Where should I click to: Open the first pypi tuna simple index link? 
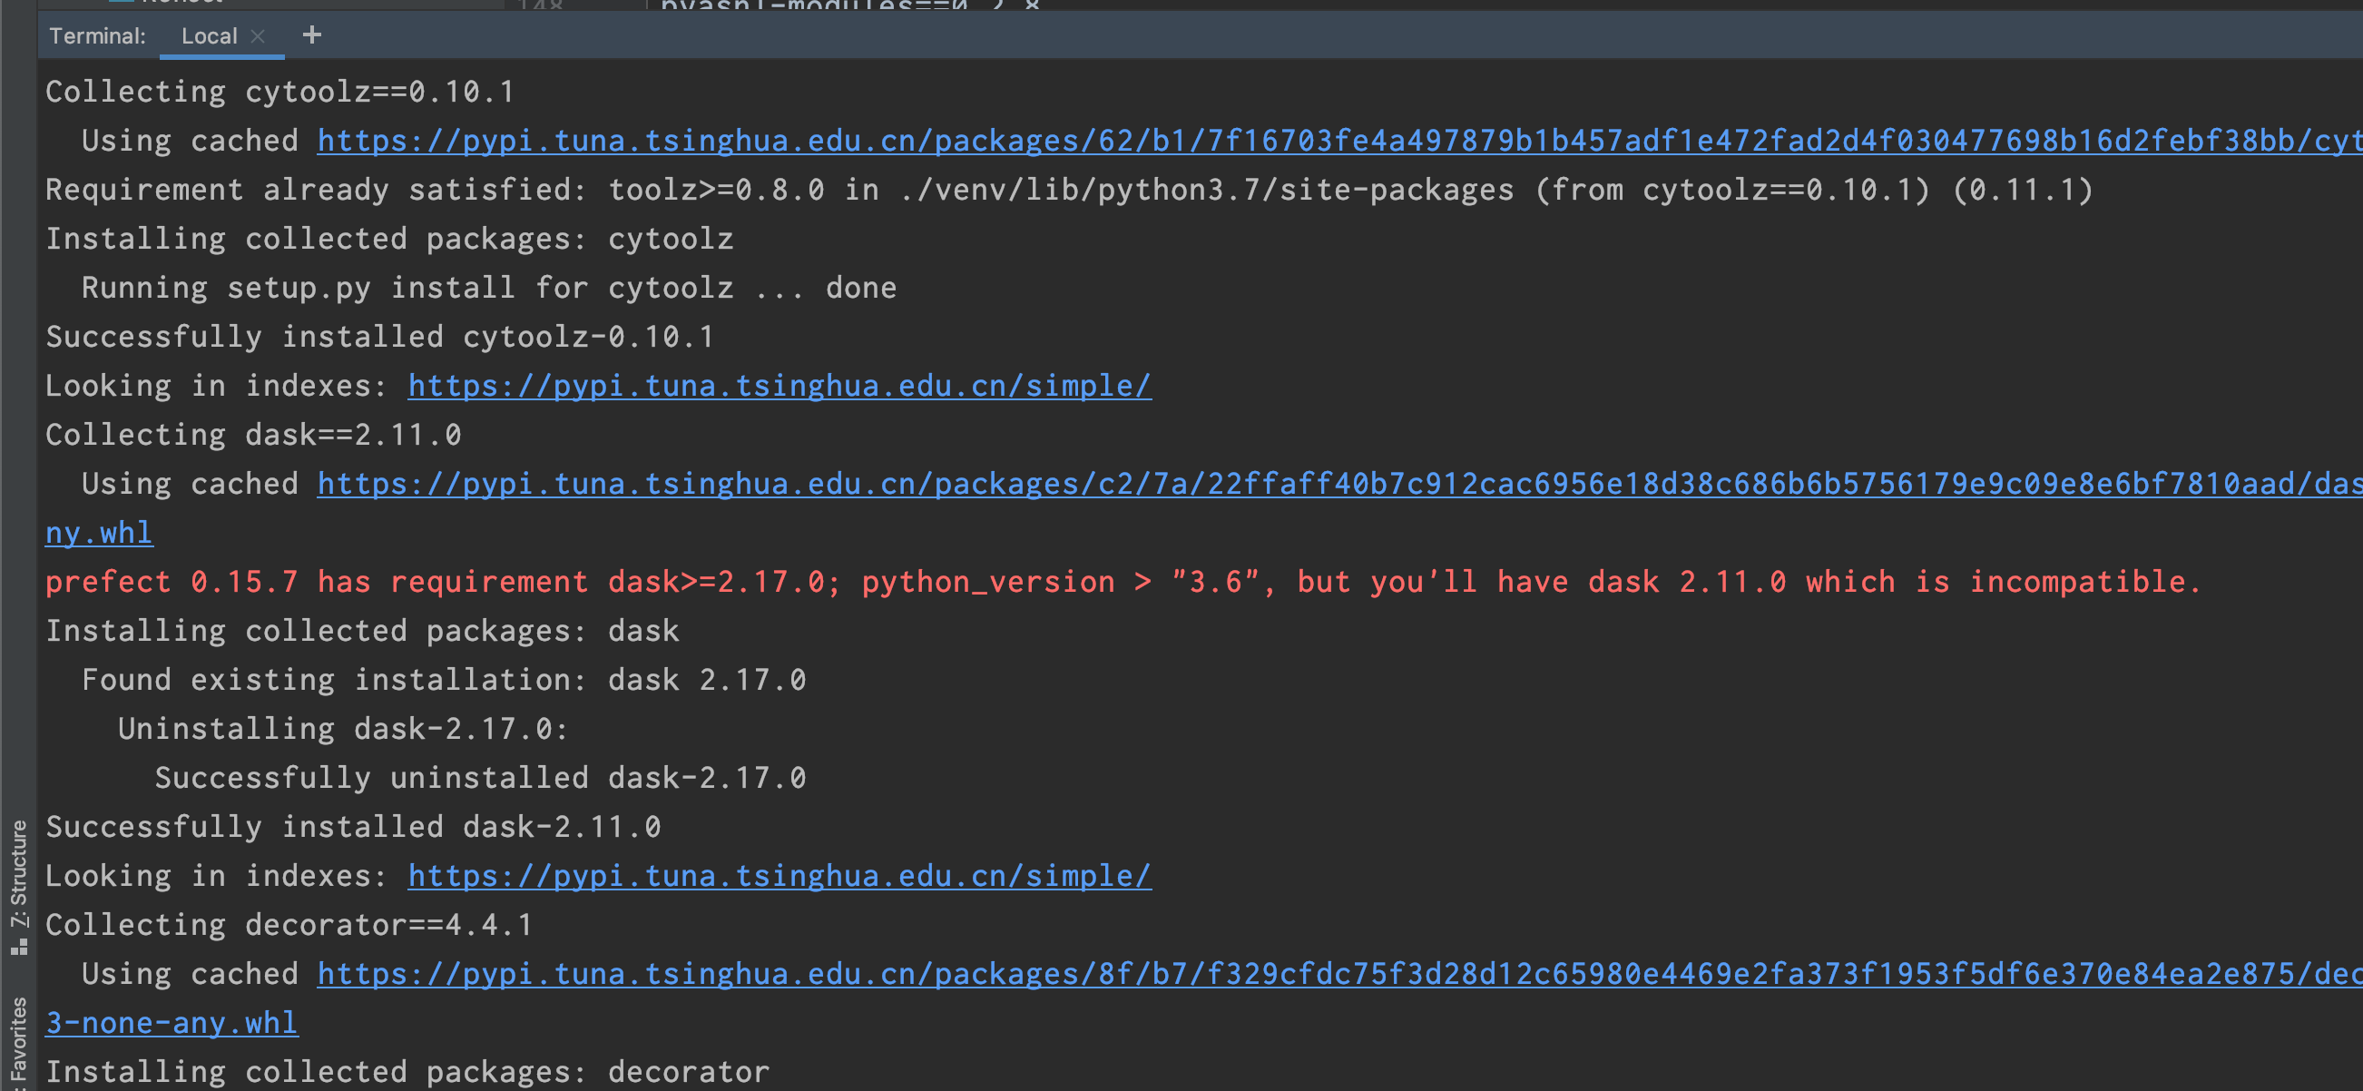click(x=778, y=385)
